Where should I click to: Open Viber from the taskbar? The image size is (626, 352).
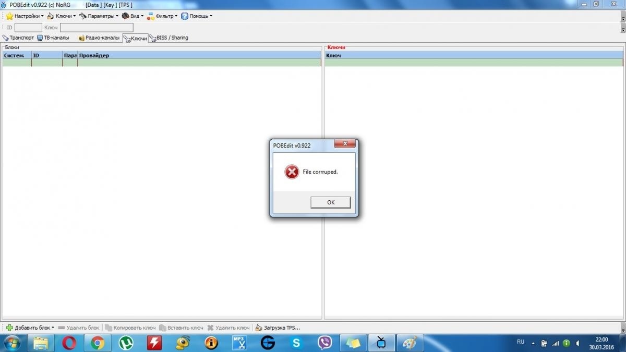pyautogui.click(x=325, y=343)
